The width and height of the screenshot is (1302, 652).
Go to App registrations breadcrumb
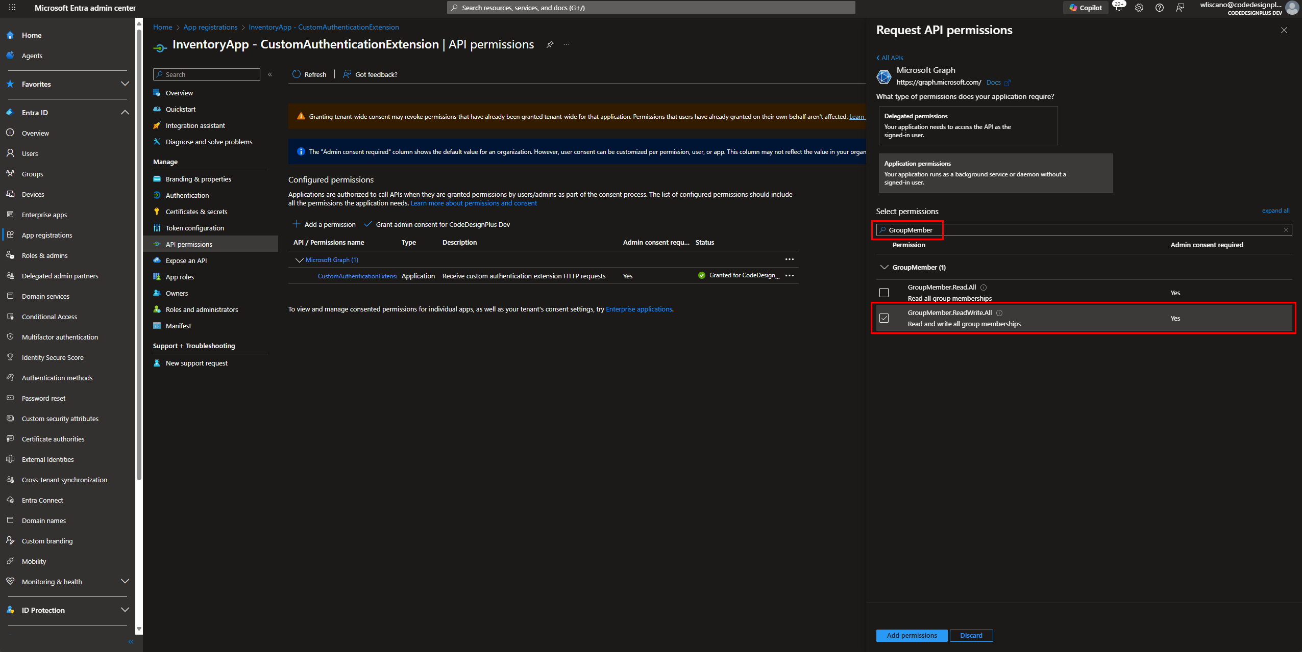pos(210,27)
